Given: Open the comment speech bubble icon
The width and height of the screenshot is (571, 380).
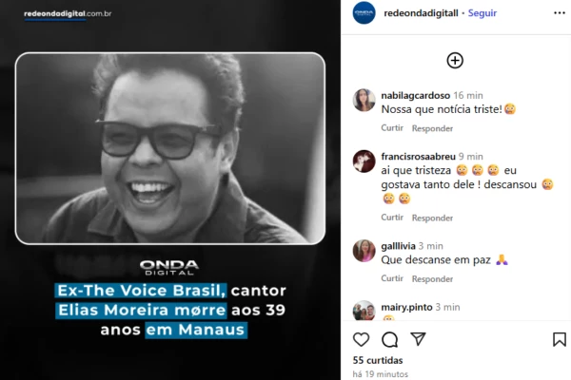Looking at the screenshot, I should click(x=389, y=340).
